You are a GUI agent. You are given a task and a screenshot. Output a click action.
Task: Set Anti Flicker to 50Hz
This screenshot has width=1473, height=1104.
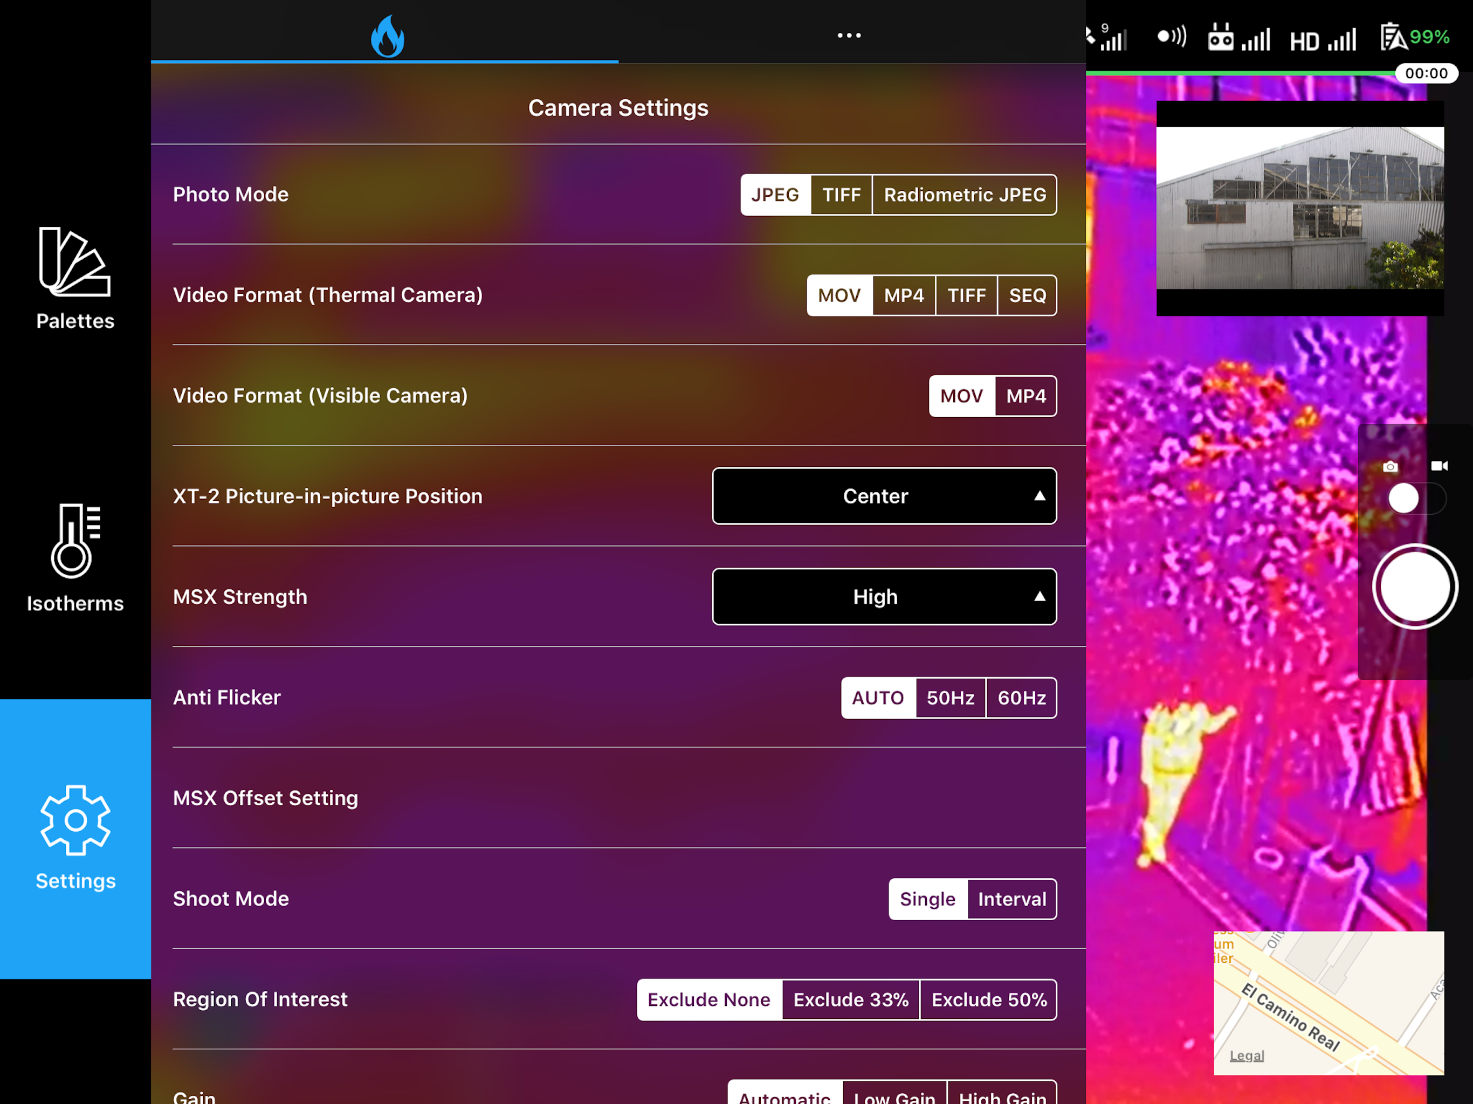[x=949, y=698]
